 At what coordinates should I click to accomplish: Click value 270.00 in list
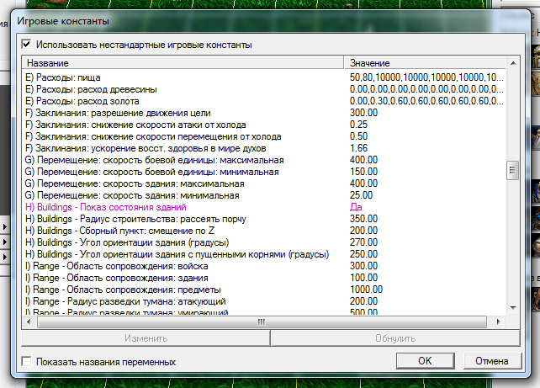(x=363, y=242)
